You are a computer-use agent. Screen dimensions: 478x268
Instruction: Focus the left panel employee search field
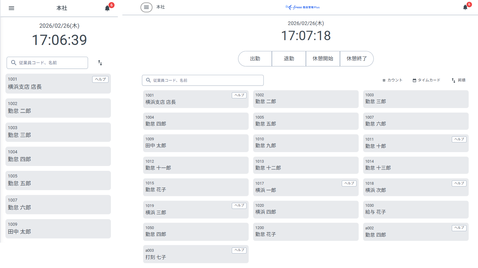click(x=47, y=63)
